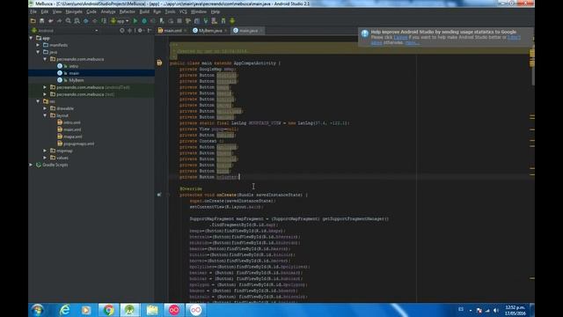Expand the mipmap folder
The width and height of the screenshot is (563, 317).
point(45,151)
